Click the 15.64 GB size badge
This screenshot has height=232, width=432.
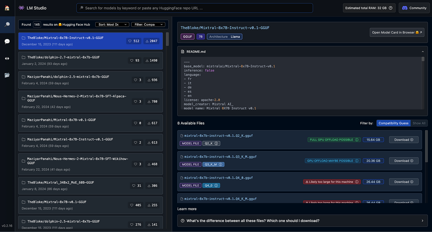coord(373,140)
